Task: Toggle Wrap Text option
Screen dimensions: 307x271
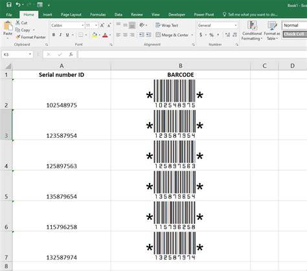Action: [x=166, y=25]
